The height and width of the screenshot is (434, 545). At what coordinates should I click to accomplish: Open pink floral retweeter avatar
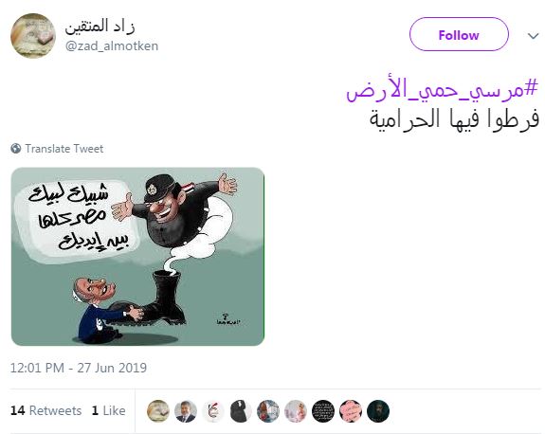[351, 411]
